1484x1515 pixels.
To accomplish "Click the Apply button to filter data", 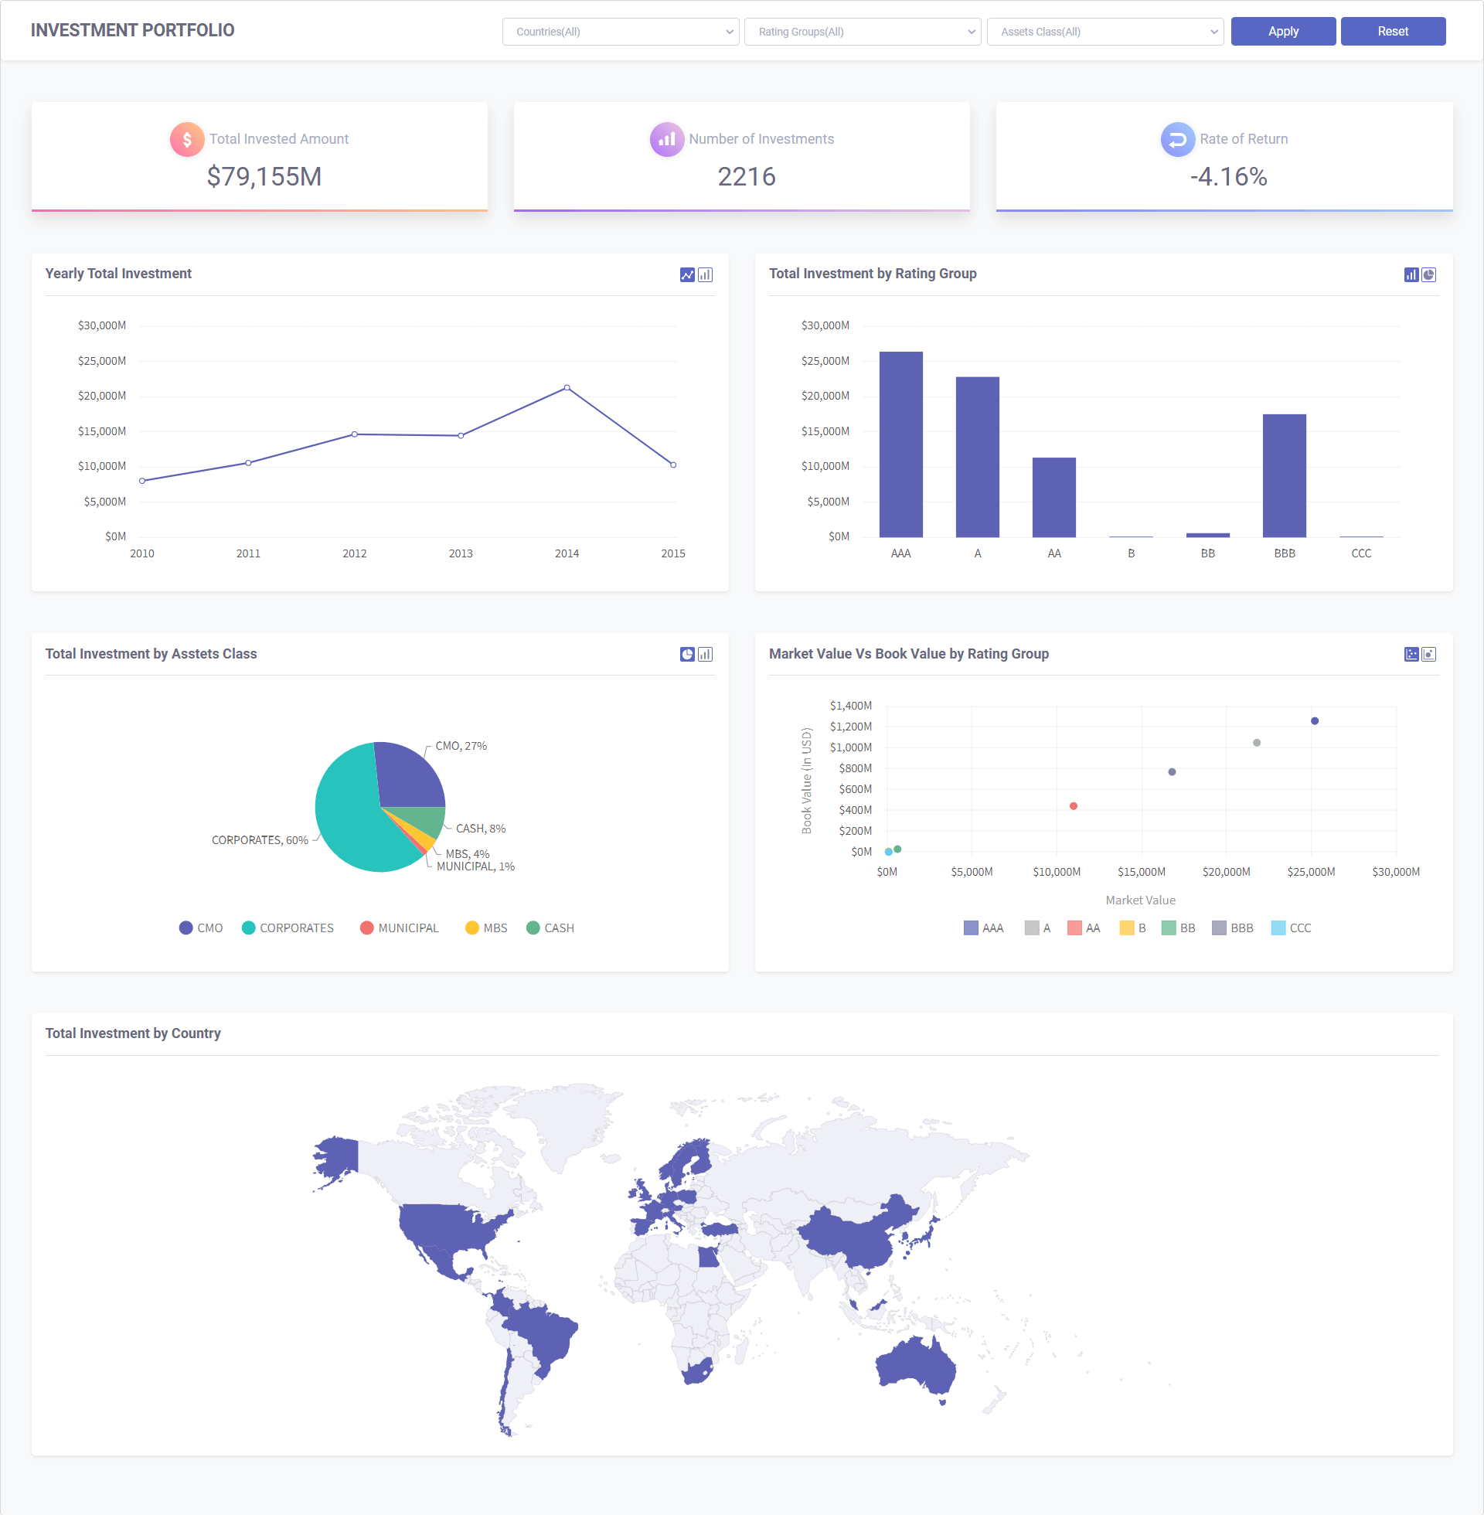I will tap(1283, 31).
